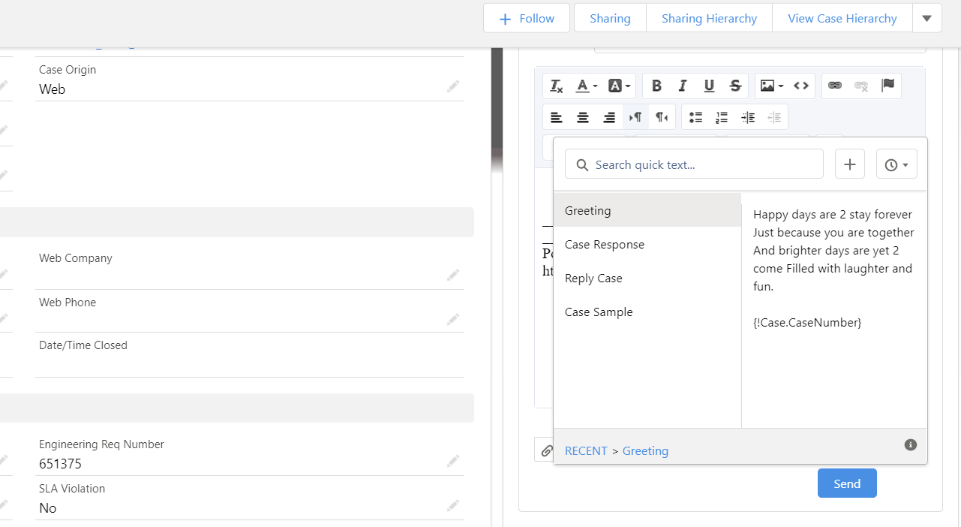Remove formatting with the clear formatting icon
961x527 pixels.
556,86
